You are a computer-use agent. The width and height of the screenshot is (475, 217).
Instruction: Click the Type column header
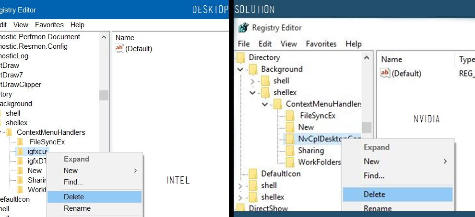(465, 59)
